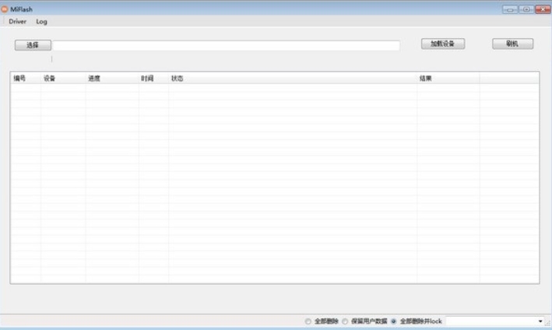Image resolution: width=552 pixels, height=330 pixels.
Task: Click the 设备 column header
Action: click(x=63, y=79)
